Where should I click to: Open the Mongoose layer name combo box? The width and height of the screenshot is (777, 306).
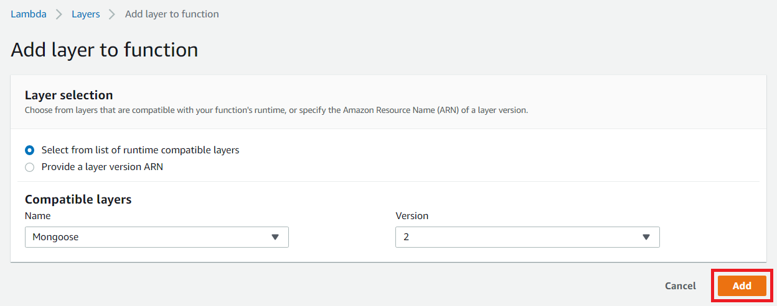pyautogui.click(x=157, y=237)
